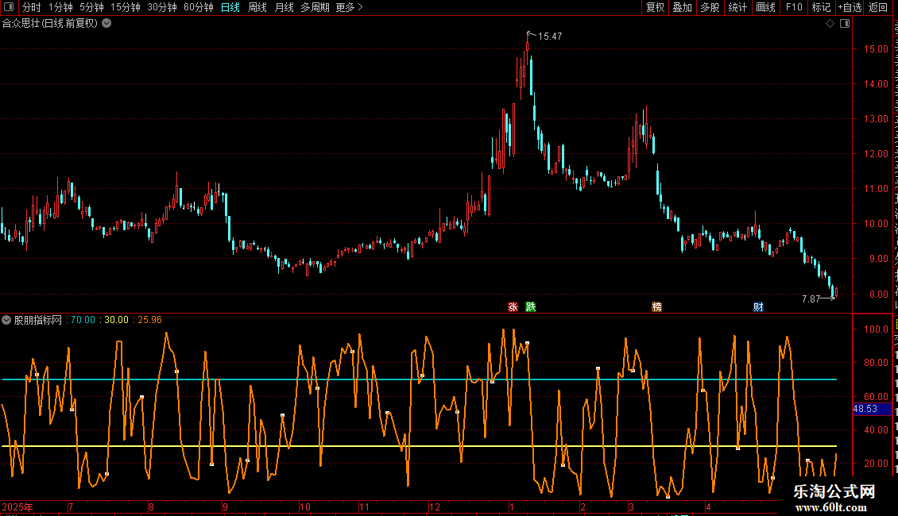
Task: Click the 股朋指标网 indicator name
Action: click(38, 320)
